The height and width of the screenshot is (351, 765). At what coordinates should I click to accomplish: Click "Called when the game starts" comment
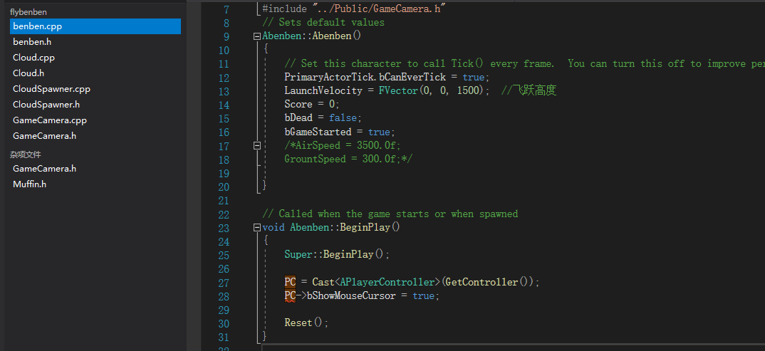390,214
